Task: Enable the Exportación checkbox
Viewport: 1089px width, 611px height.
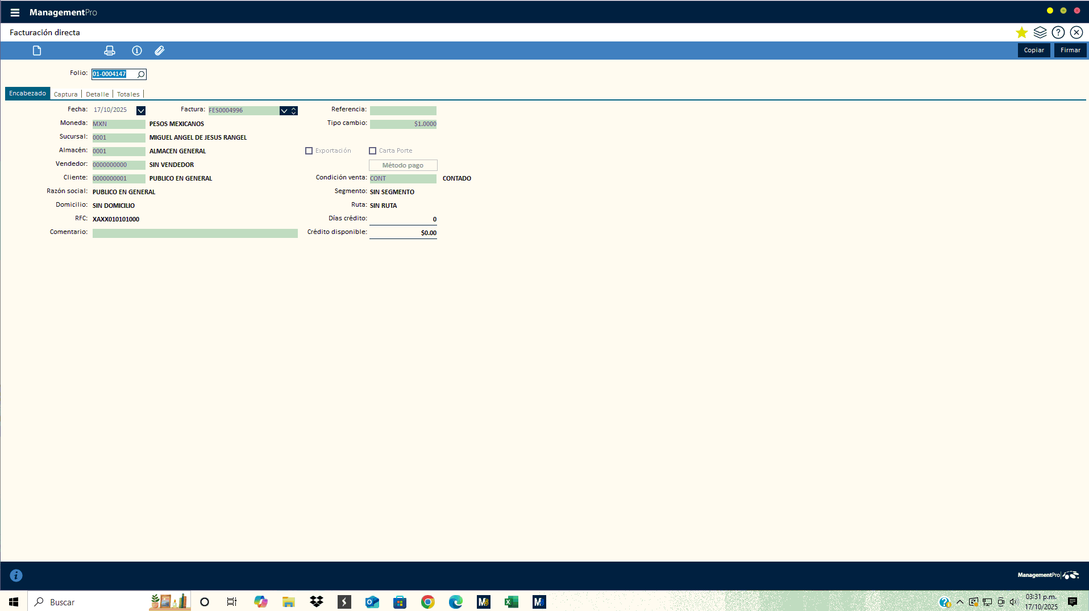Action: click(x=309, y=151)
